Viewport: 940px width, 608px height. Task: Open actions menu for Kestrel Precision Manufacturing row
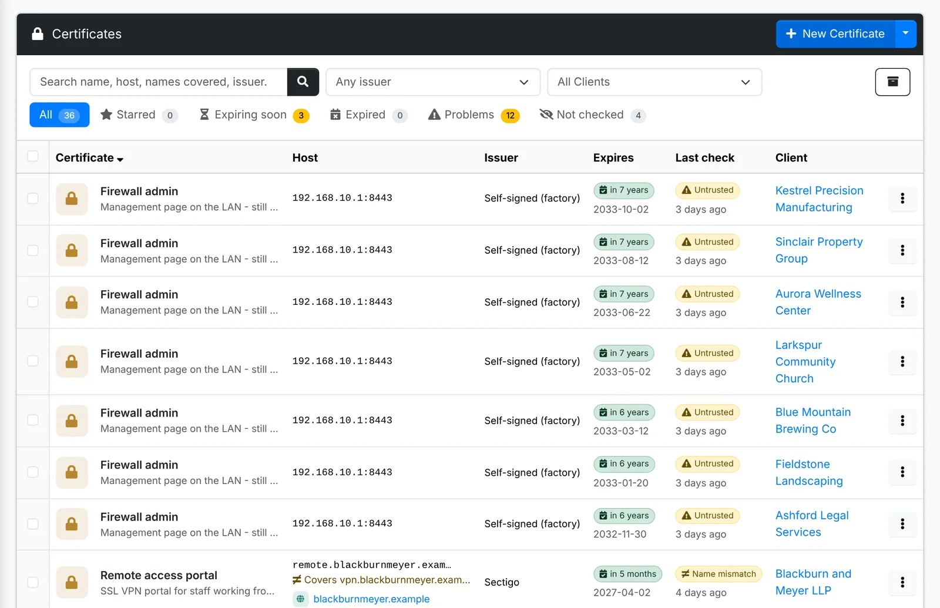pos(902,199)
